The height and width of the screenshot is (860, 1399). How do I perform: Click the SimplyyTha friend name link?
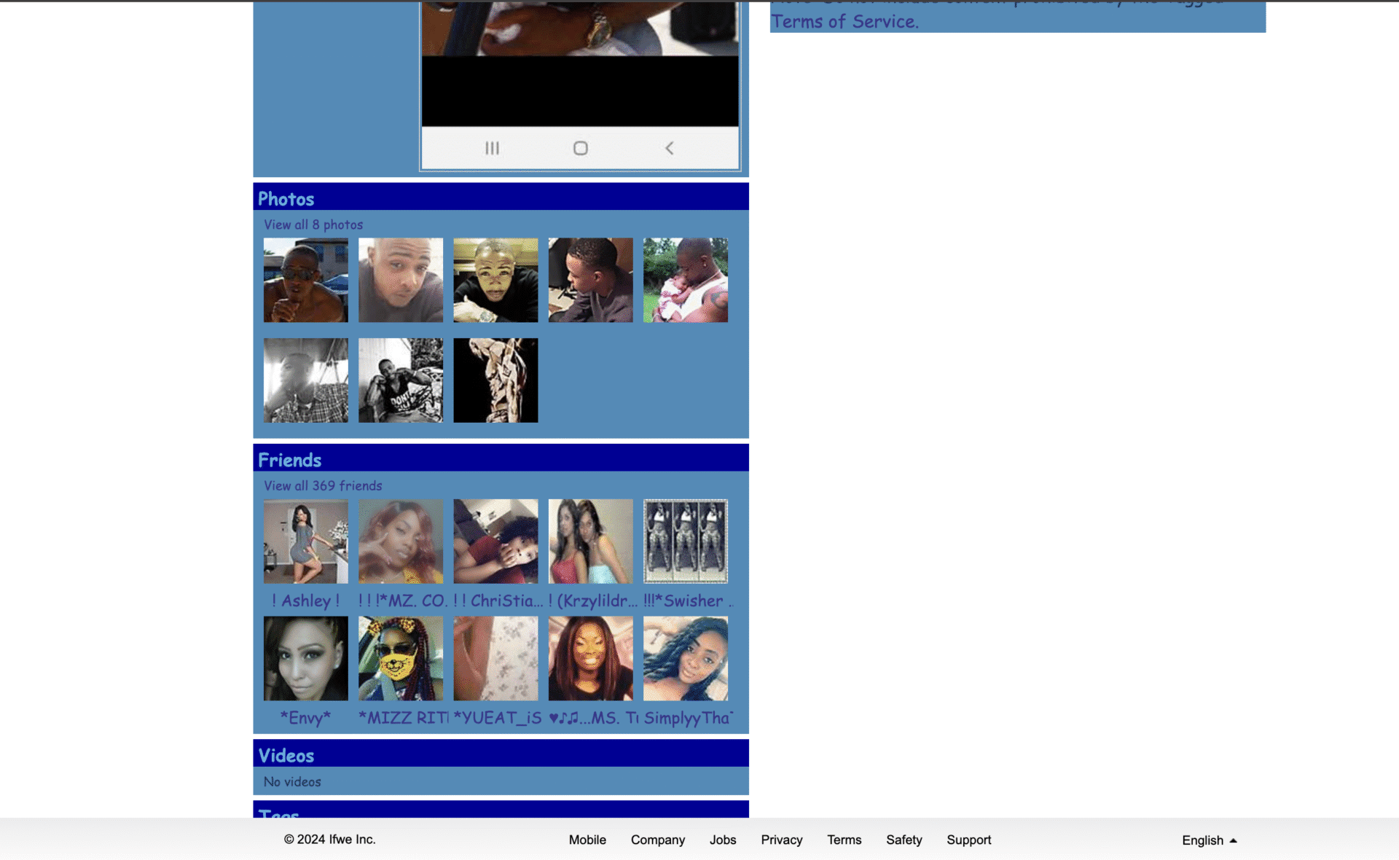tap(688, 718)
